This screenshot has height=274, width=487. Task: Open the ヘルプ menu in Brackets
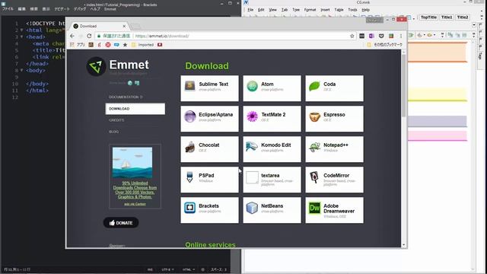(x=94, y=9)
